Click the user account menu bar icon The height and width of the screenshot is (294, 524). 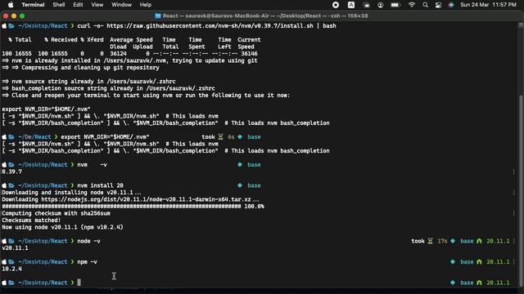pos(380,5)
